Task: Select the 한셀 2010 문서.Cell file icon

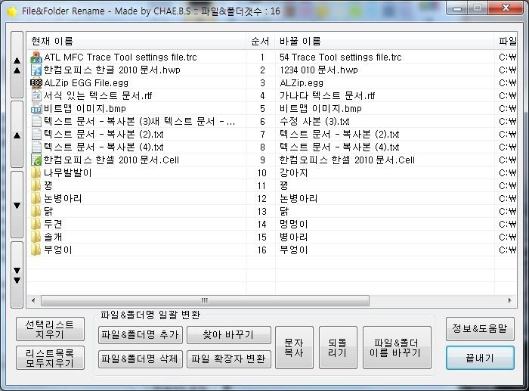Action: (x=36, y=160)
